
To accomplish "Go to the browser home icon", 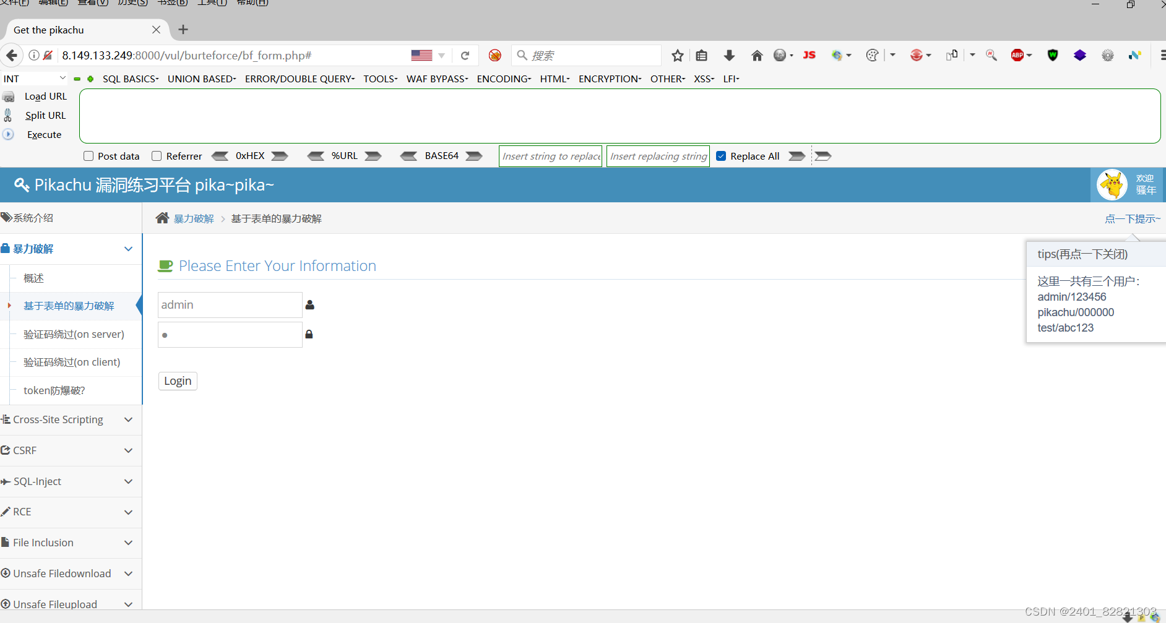I will click(756, 55).
